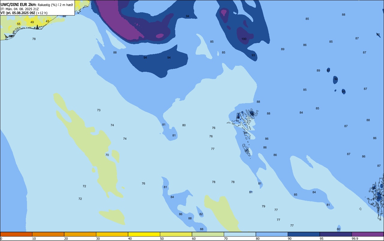Click the 80–90 light blue legend swatch

click(x=272, y=234)
